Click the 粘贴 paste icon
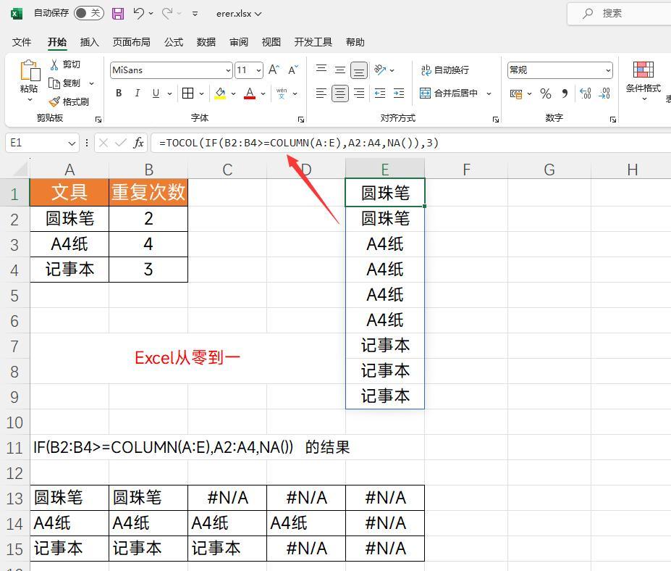 (x=30, y=71)
